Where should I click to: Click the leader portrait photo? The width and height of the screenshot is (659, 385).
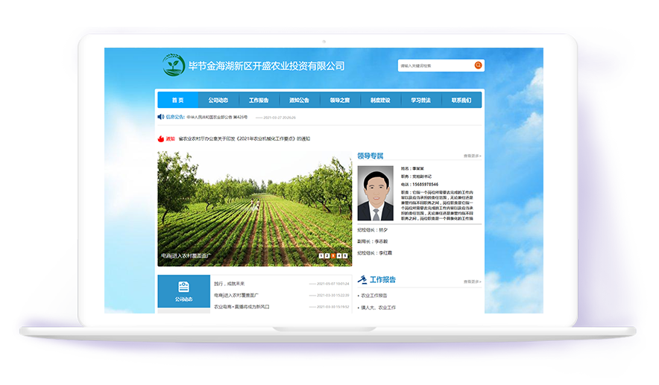(376, 193)
